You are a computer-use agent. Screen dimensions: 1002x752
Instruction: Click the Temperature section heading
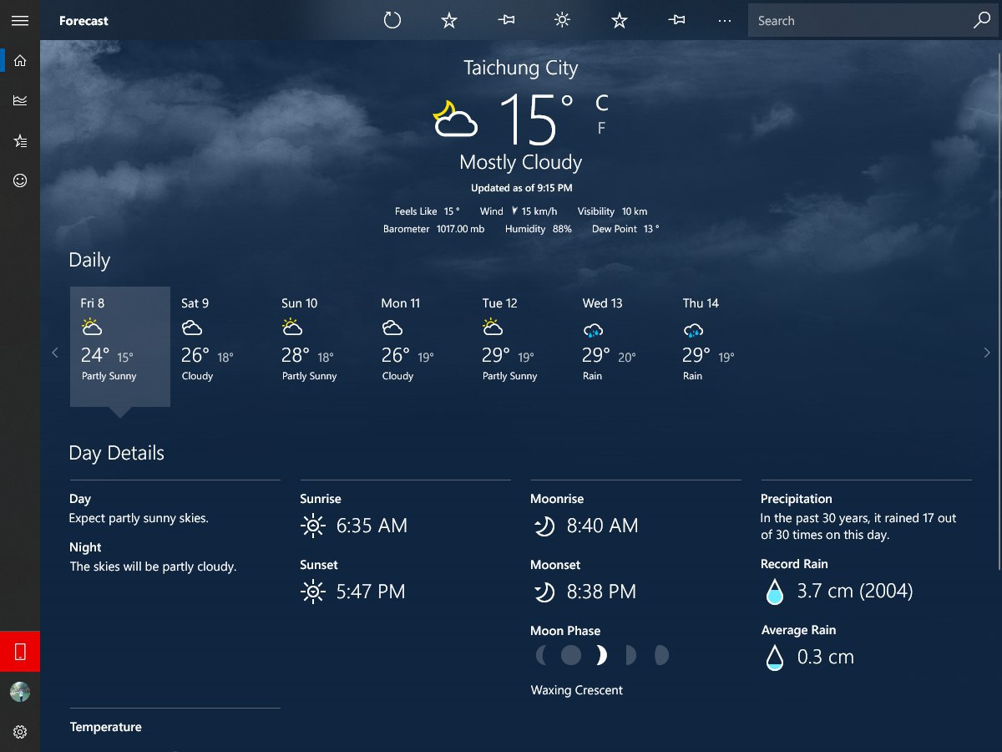pyautogui.click(x=106, y=727)
